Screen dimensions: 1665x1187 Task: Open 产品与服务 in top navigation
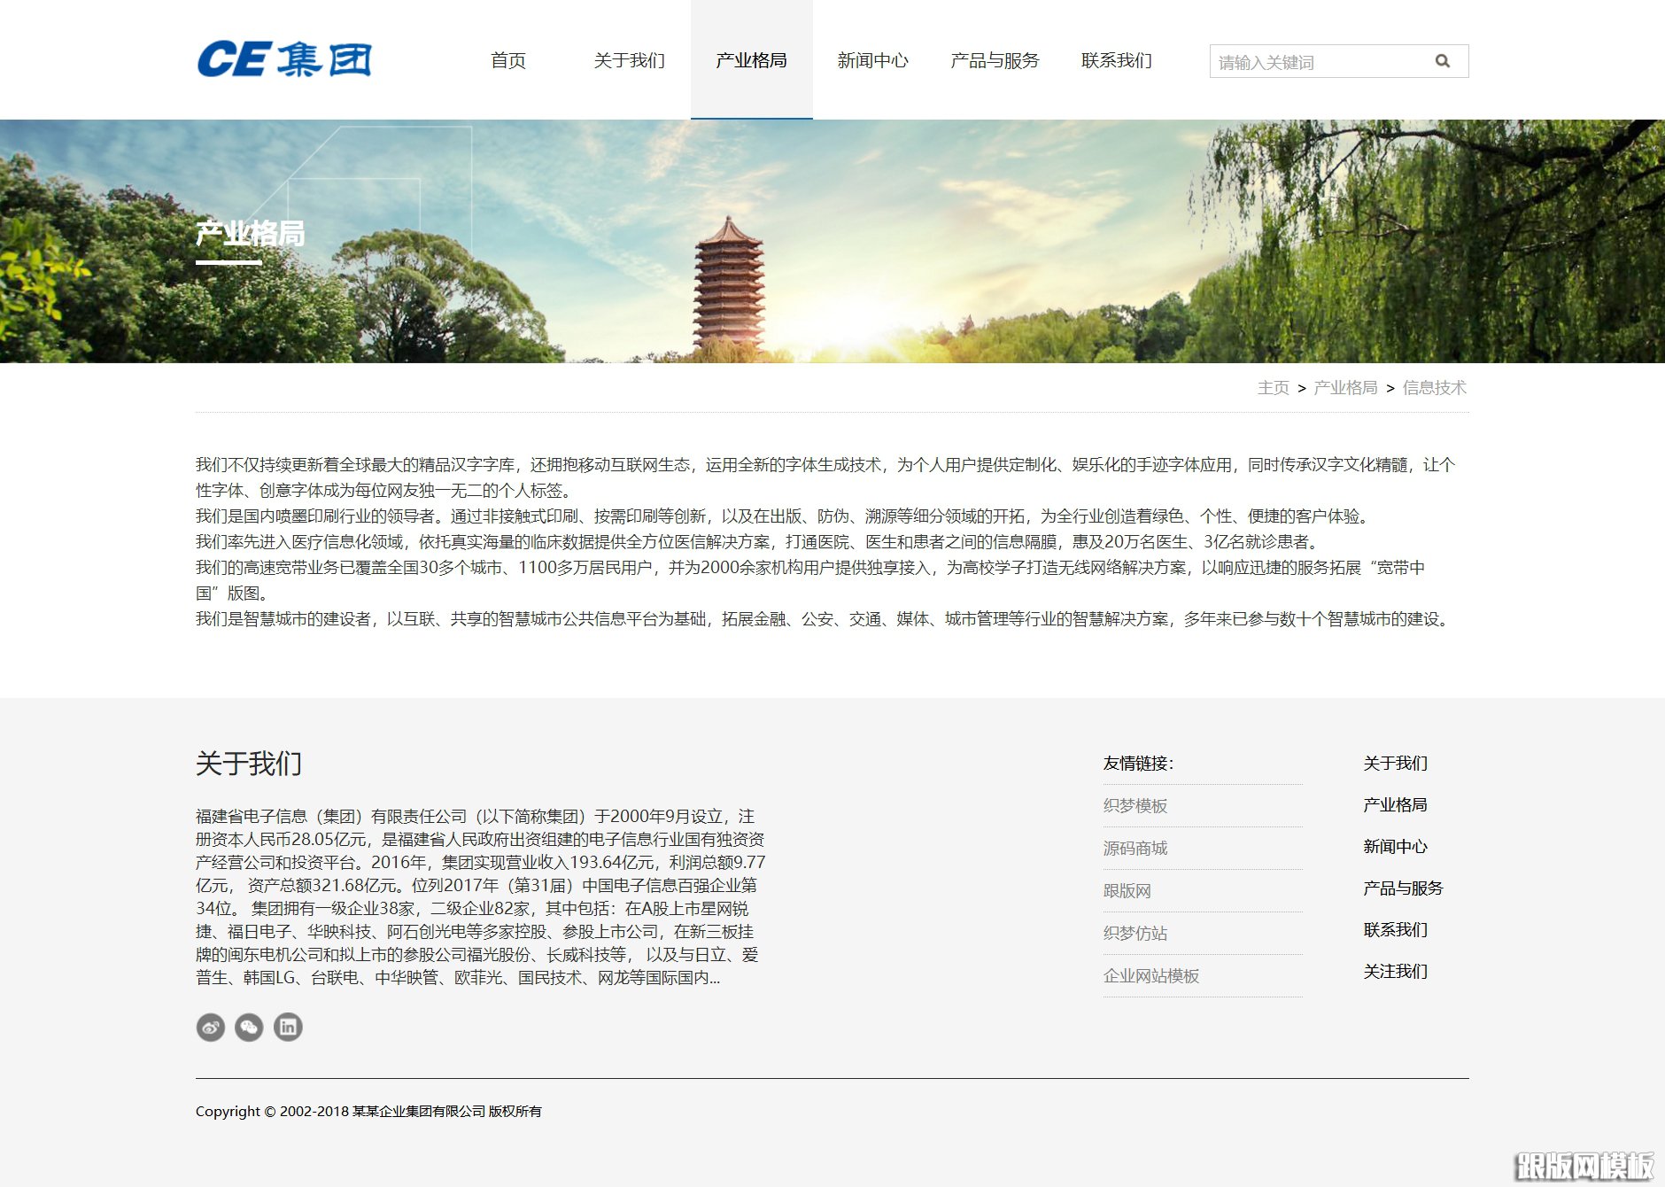(995, 60)
